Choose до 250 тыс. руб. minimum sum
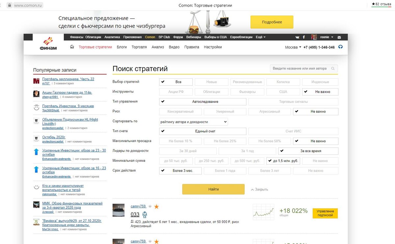 (211, 161)
